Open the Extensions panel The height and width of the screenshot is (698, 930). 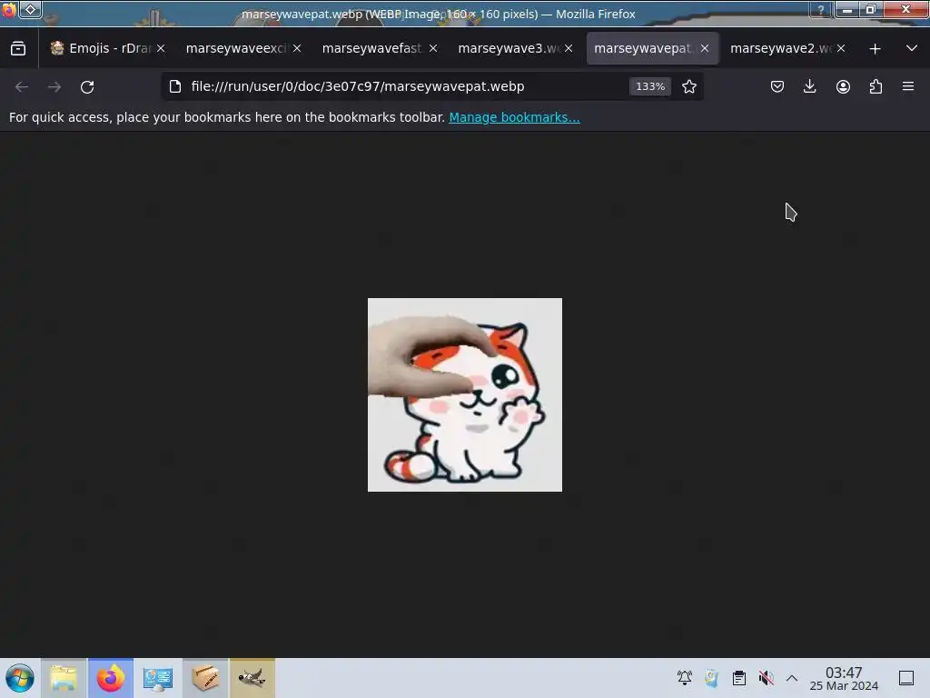(876, 86)
